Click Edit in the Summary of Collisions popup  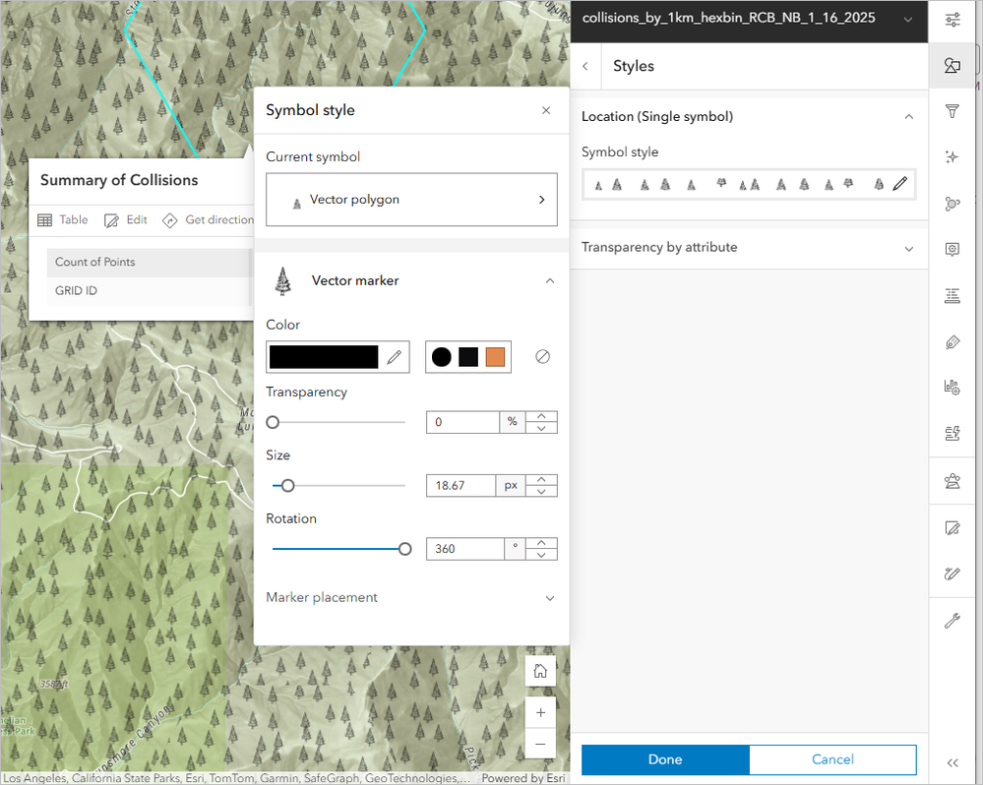125,220
